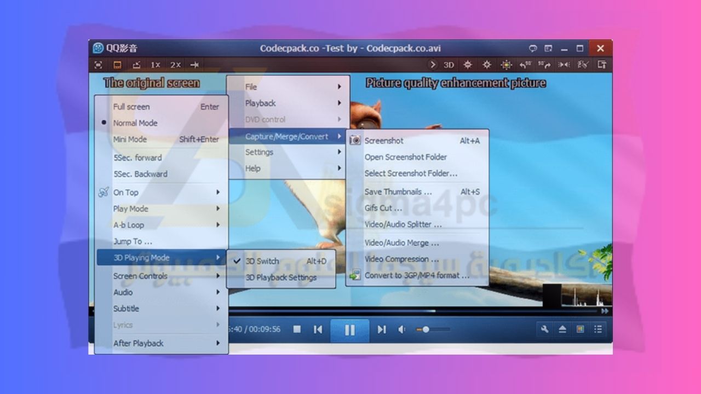701x394 pixels.
Task: Select the Normal Mode radio option
Action: 162,123
